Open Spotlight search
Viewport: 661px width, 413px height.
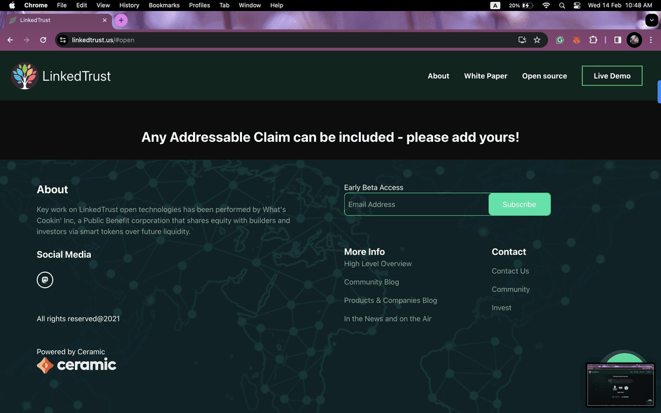[x=562, y=5]
